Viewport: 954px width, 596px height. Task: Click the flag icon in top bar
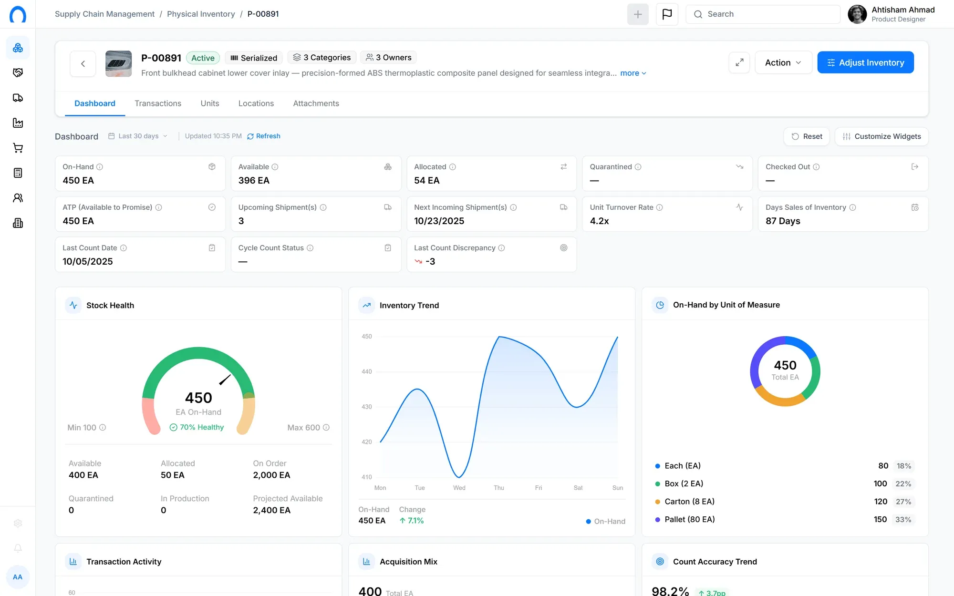point(667,14)
